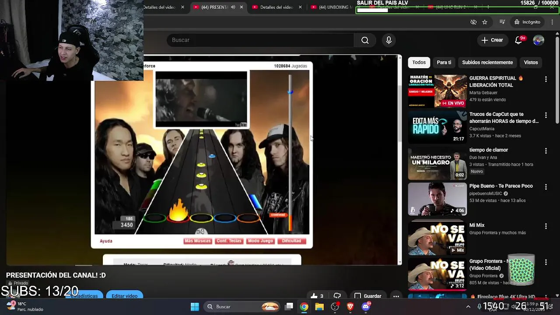The height and width of the screenshot is (315, 560).
Task: Open the notifications bell
Action: pos(518,40)
